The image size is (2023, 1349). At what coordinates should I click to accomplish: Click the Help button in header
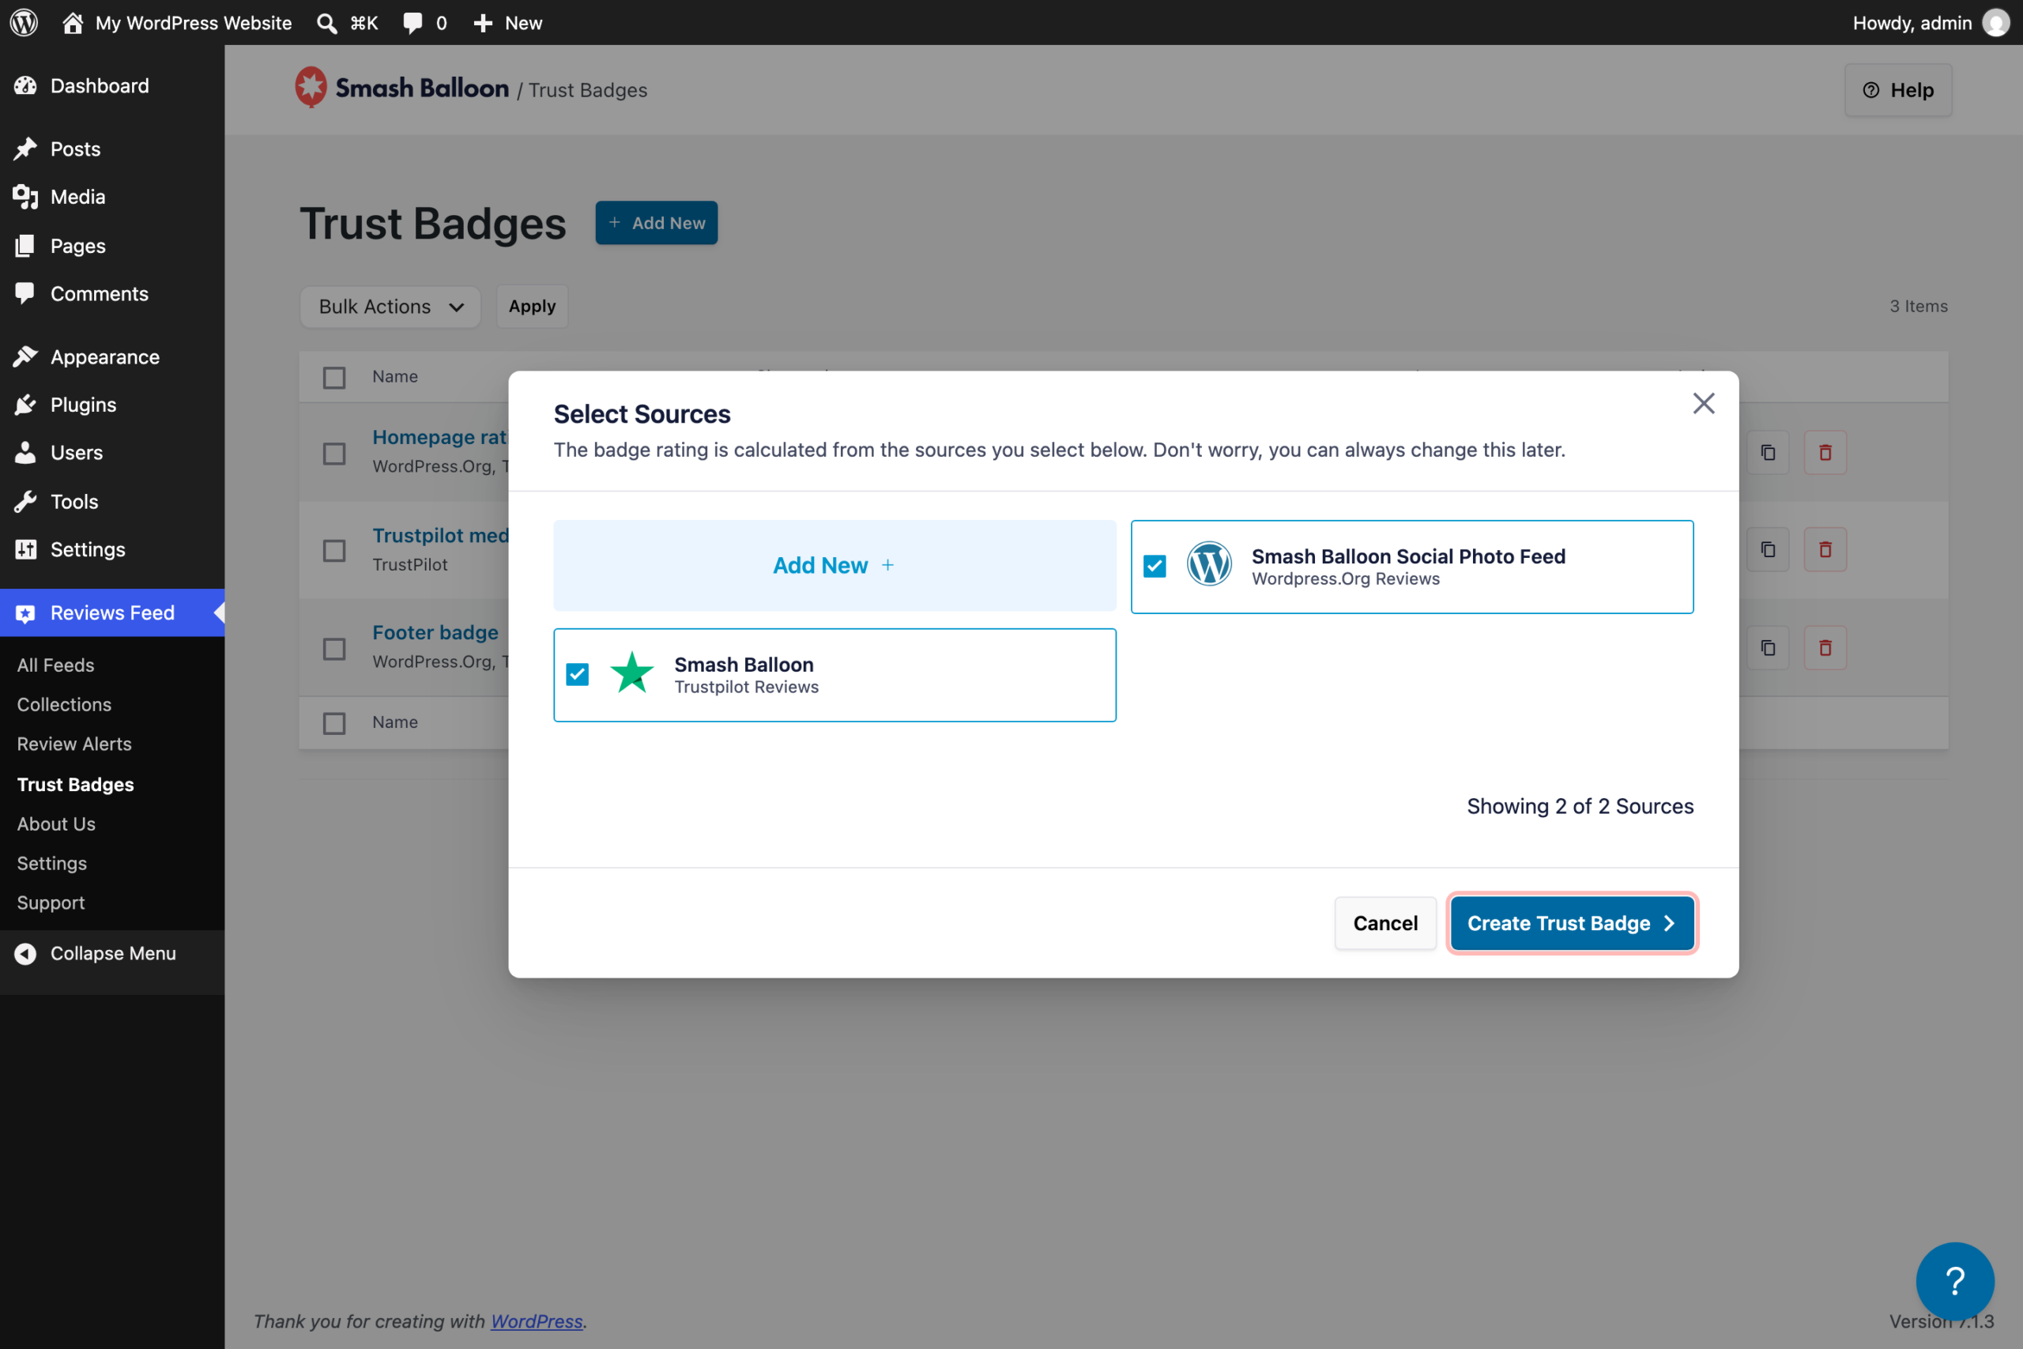[x=1897, y=90]
